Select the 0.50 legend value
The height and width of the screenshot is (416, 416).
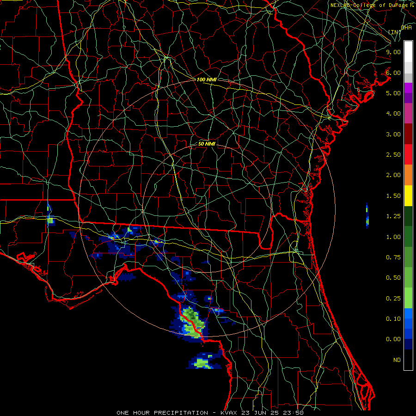click(x=393, y=278)
